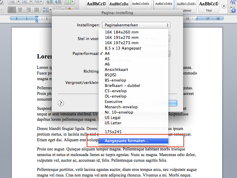
Task: Click the columns icon
Action: [68, 2]
